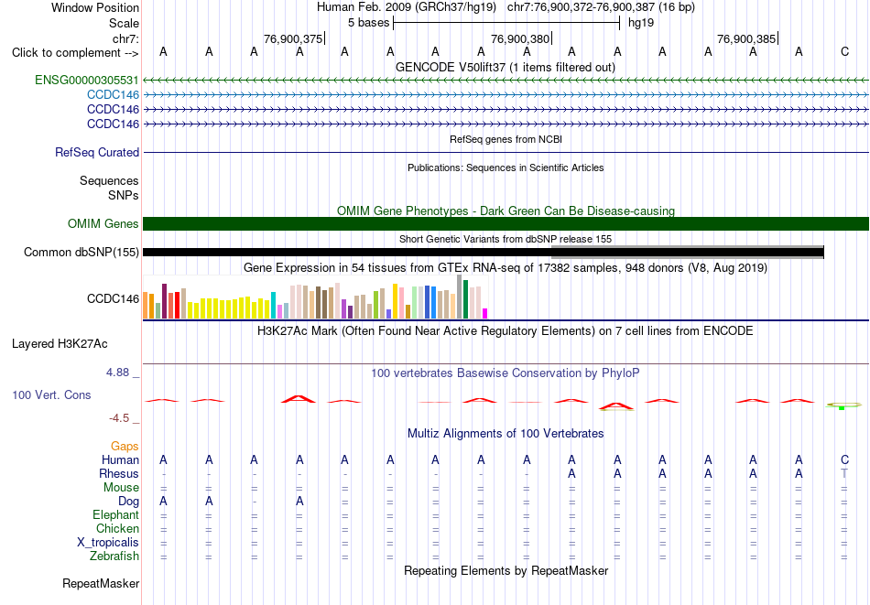
Task: Click the dark green OMIM gene bar
Action: (506, 224)
